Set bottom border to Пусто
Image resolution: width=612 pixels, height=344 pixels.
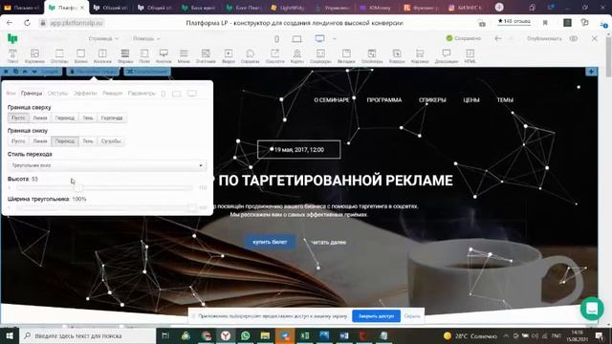click(18, 141)
